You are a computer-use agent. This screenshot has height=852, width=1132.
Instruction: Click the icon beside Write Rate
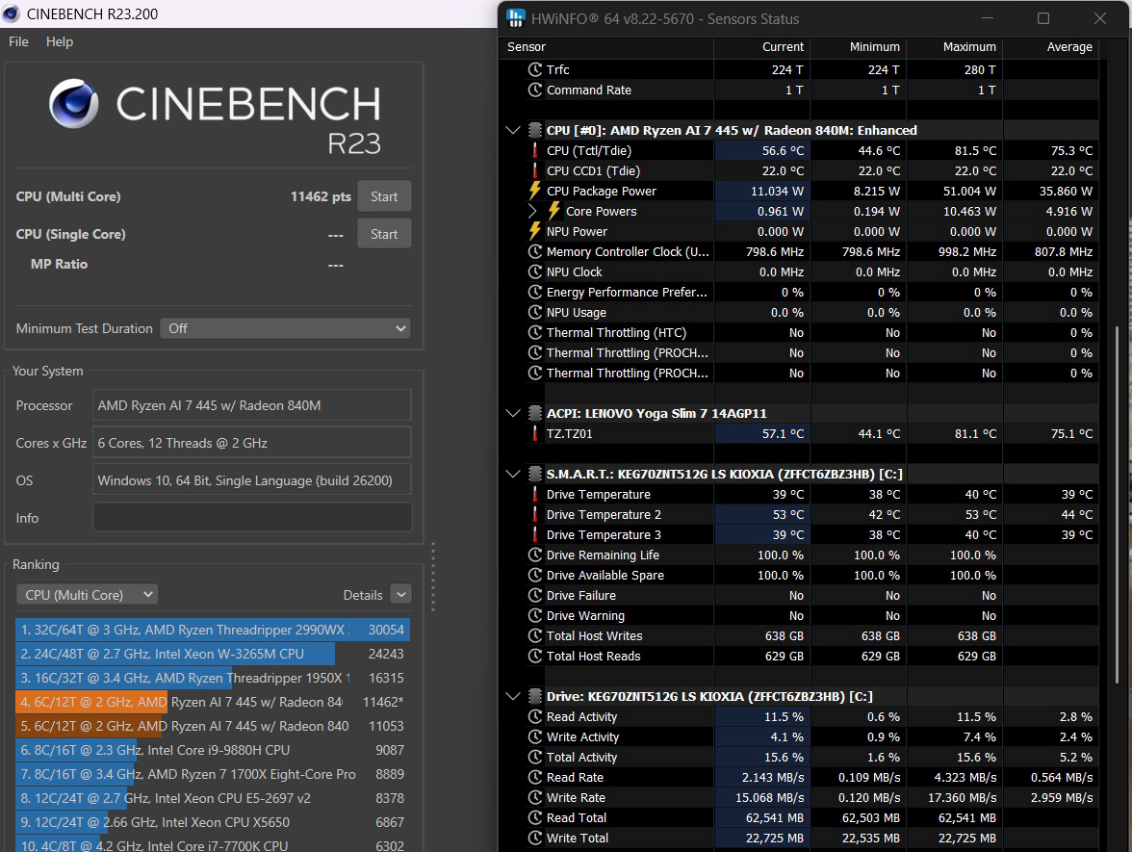click(x=535, y=797)
